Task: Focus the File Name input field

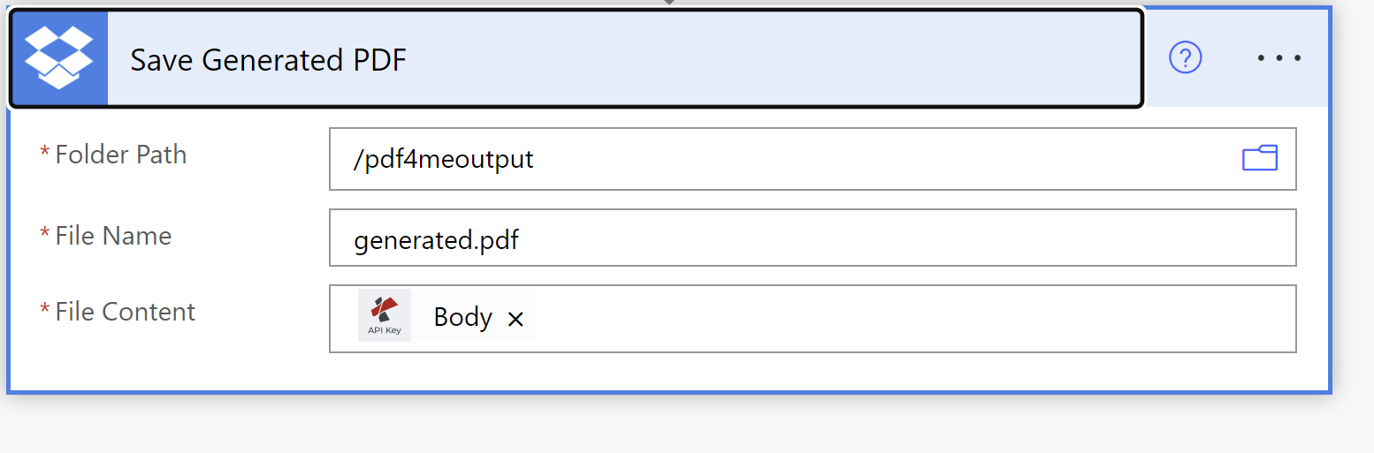Action: pos(813,238)
